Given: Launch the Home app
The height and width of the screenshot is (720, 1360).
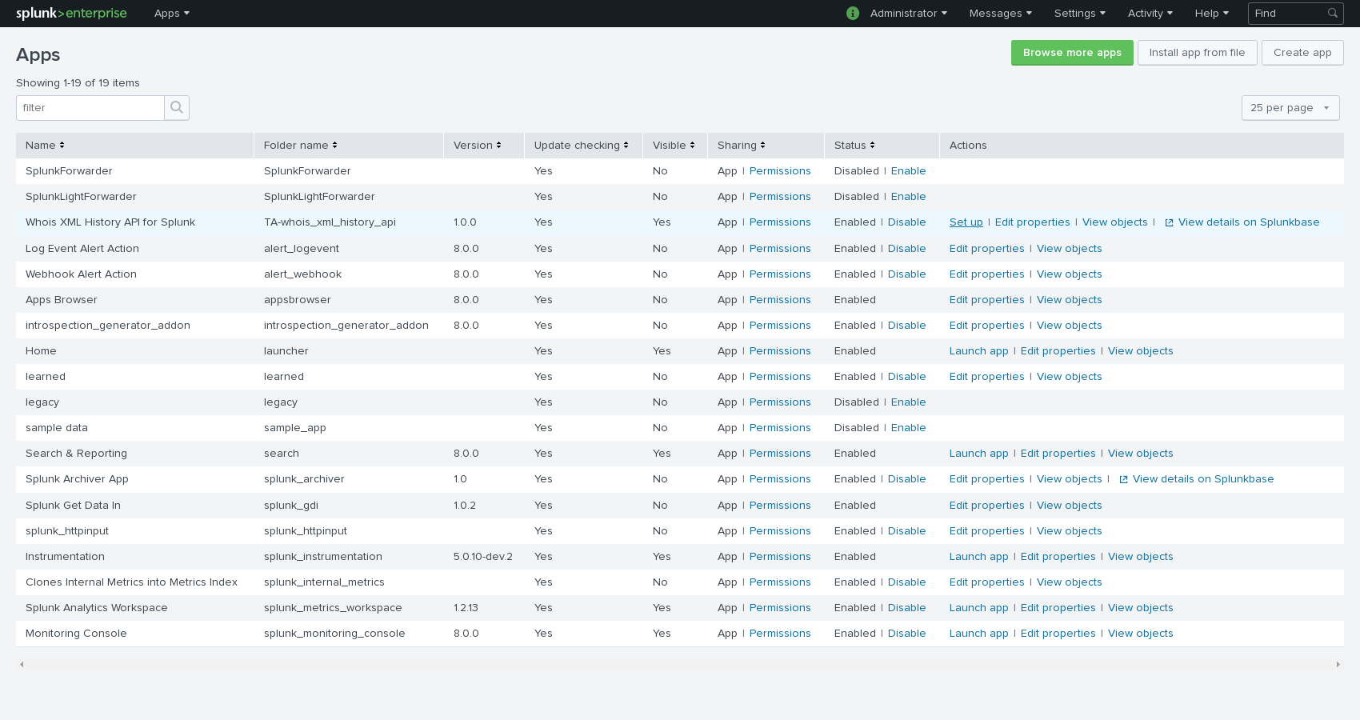Looking at the screenshot, I should (978, 351).
